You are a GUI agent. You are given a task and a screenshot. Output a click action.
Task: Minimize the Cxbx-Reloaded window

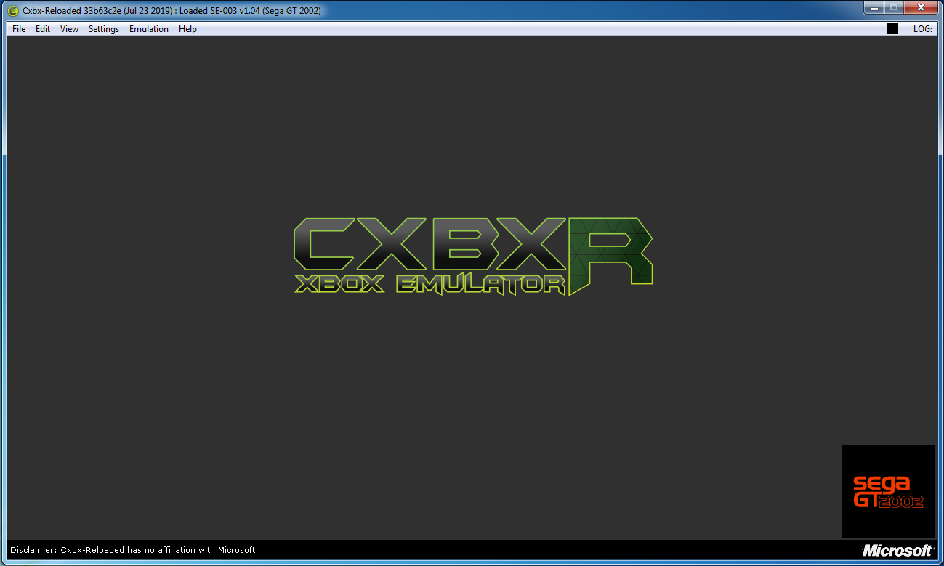pos(873,7)
